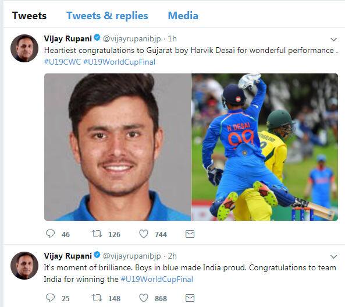Screen dimensions: 345x307
Task: Open the #U19CWC hashtag link
Action: click(x=62, y=62)
